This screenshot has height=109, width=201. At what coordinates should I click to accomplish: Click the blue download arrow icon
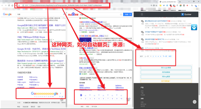click(194, 27)
